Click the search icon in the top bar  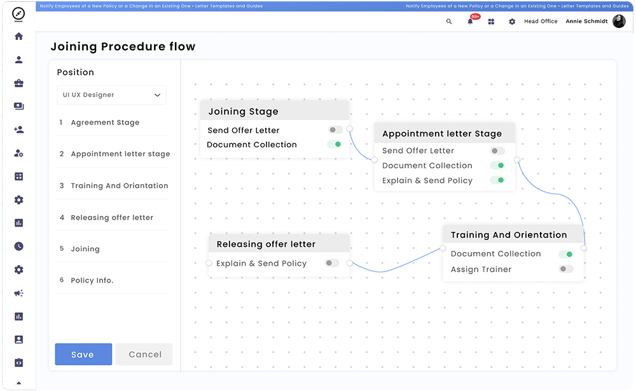449,21
